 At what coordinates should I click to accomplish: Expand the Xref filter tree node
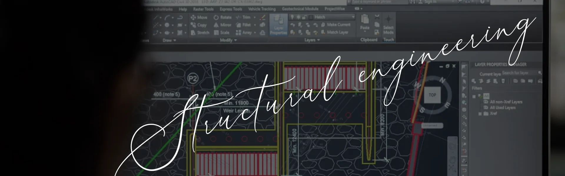[x=480, y=114]
